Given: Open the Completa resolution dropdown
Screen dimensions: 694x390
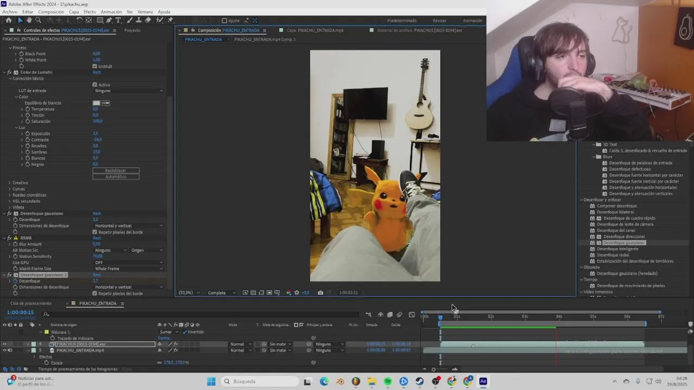Looking at the screenshot, I should coord(222,292).
